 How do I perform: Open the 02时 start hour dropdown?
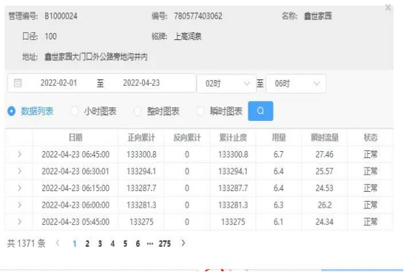(226, 84)
